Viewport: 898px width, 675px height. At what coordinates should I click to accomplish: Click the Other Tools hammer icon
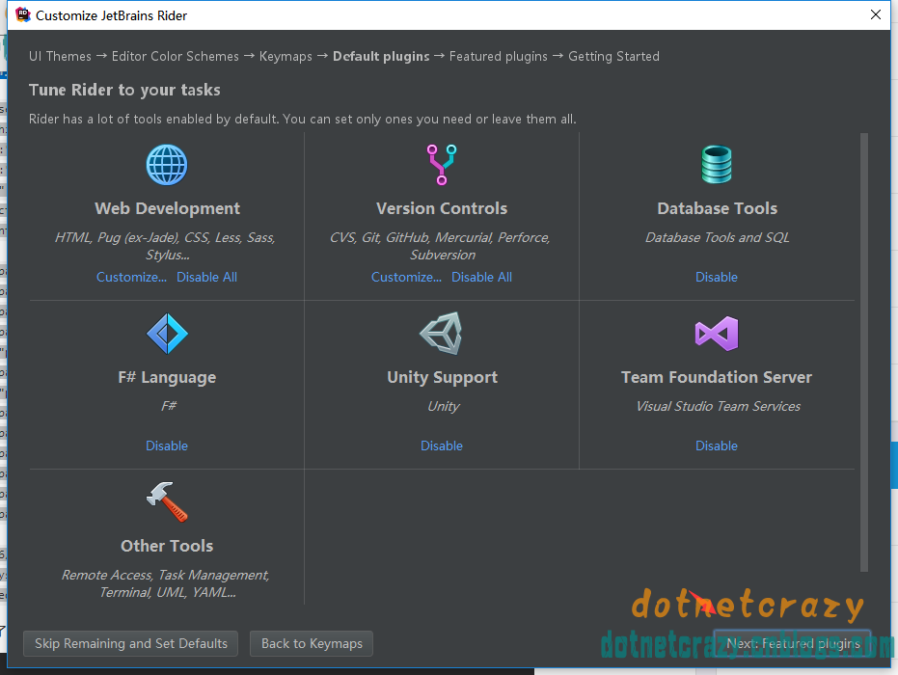point(167,501)
